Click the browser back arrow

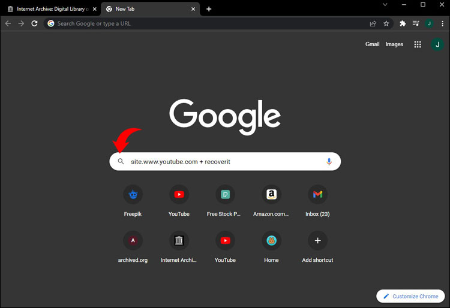pyautogui.click(x=8, y=23)
